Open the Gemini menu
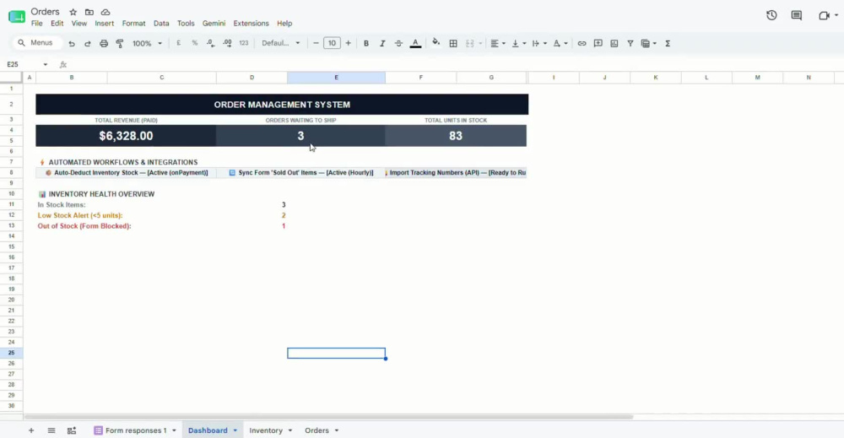The width and height of the screenshot is (844, 438). click(x=214, y=23)
